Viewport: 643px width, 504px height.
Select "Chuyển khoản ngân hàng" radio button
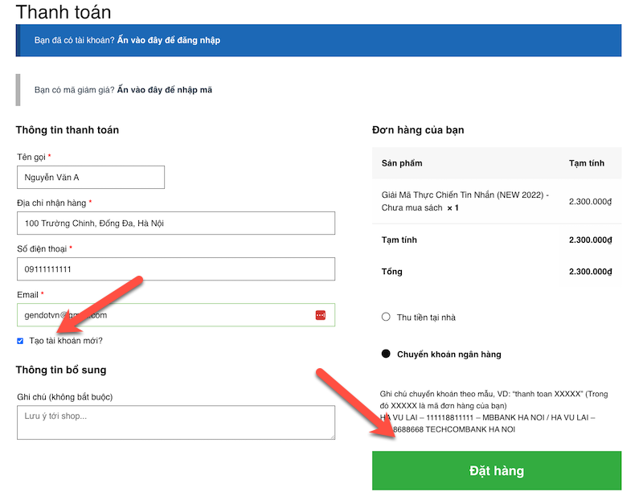click(x=386, y=354)
